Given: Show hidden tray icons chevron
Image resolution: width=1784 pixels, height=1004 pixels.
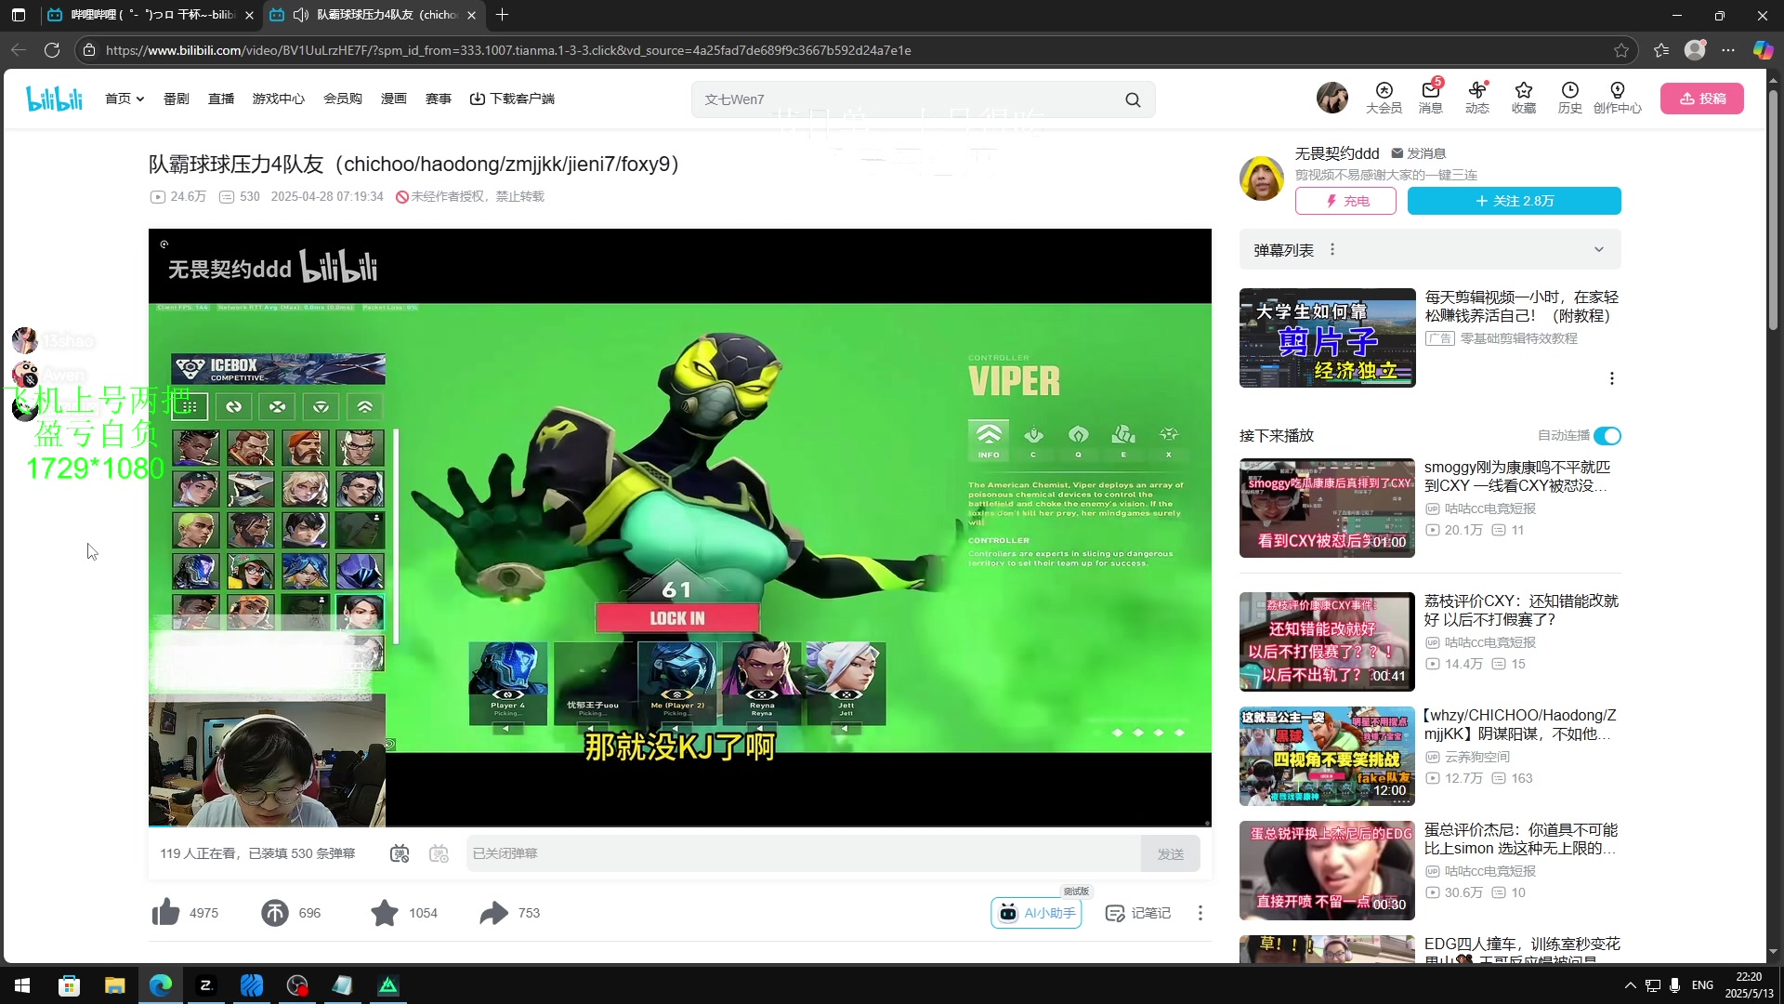Looking at the screenshot, I should point(1630,985).
